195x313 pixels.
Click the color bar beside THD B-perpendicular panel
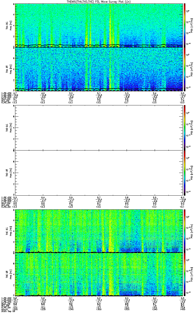point(185,128)
